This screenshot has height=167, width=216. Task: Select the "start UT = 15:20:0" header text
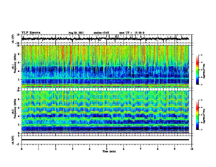[132, 33]
